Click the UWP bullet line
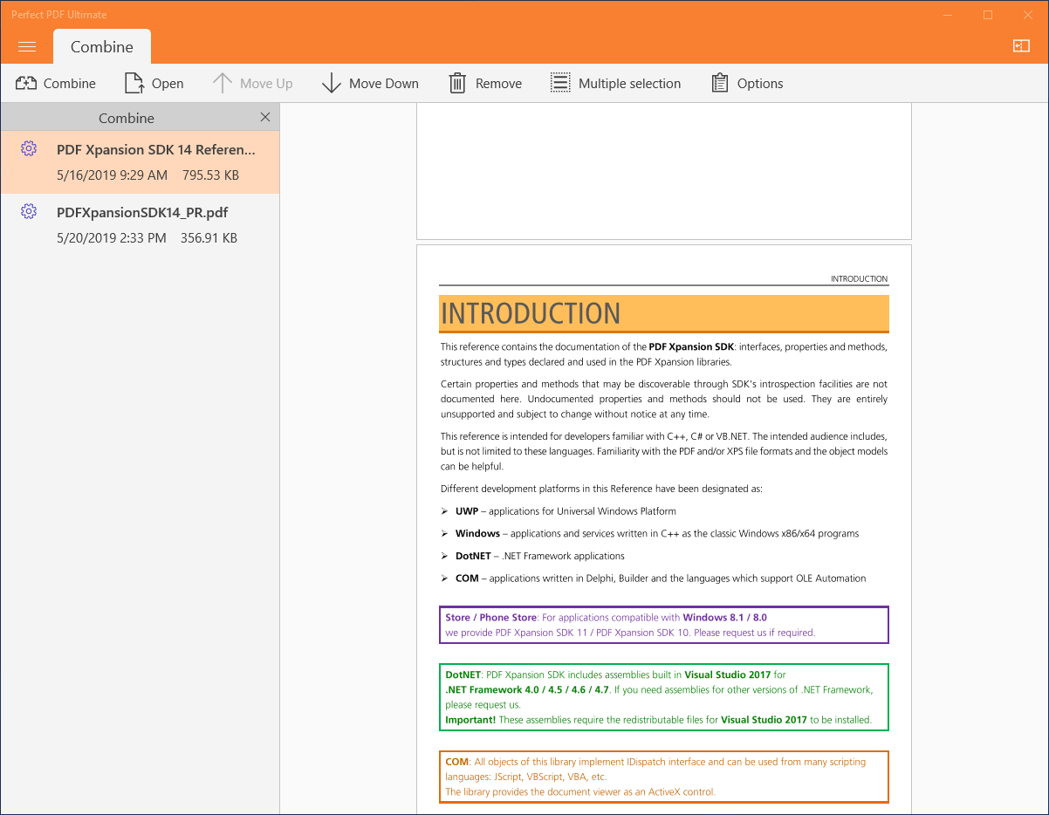This screenshot has height=815, width=1049. pyautogui.click(x=559, y=511)
